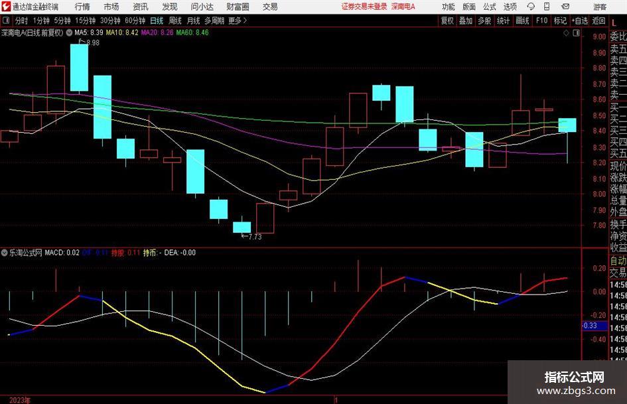The image size is (627, 404).
Task: Click the L icon at right panel top
Action: pyautogui.click(x=614, y=23)
